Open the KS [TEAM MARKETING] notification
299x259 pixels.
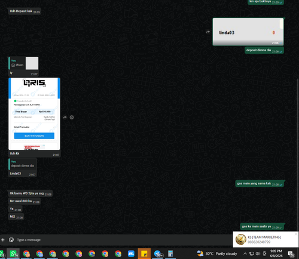tap(264, 239)
